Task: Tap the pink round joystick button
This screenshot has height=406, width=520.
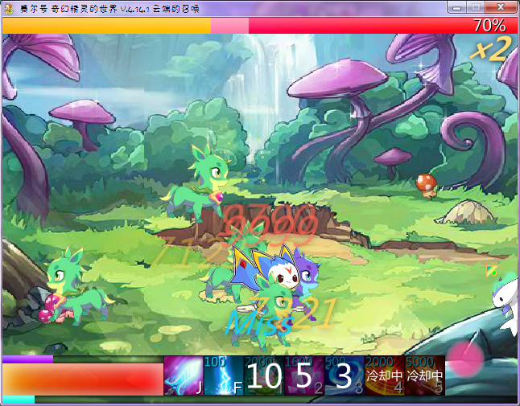Action: [x=465, y=359]
